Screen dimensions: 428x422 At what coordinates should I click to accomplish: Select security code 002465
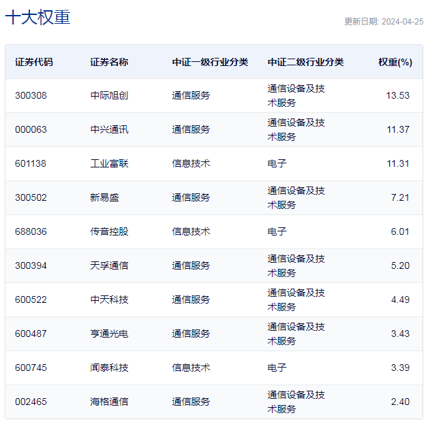click(31, 402)
